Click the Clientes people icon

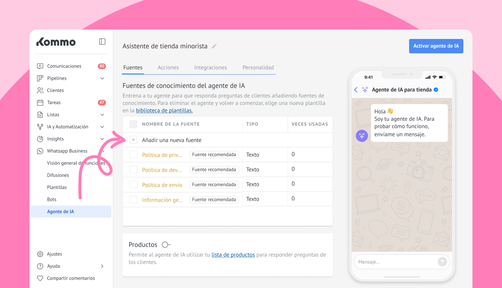click(x=40, y=90)
